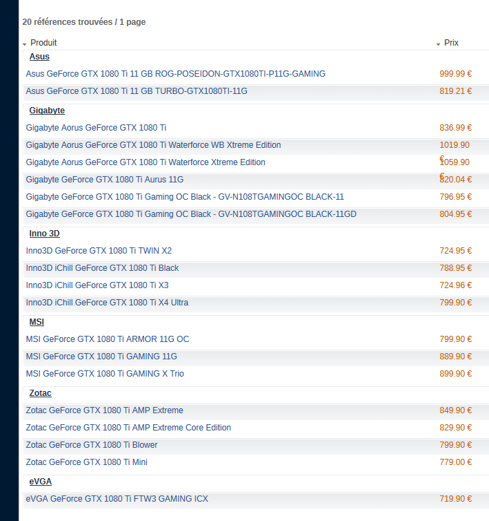
Task: Click the 1059.90 price value
Action: point(455,162)
